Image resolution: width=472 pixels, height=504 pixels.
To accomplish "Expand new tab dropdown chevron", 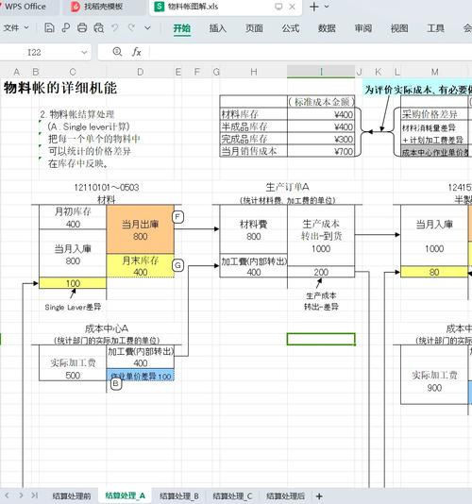I will (x=327, y=7).
